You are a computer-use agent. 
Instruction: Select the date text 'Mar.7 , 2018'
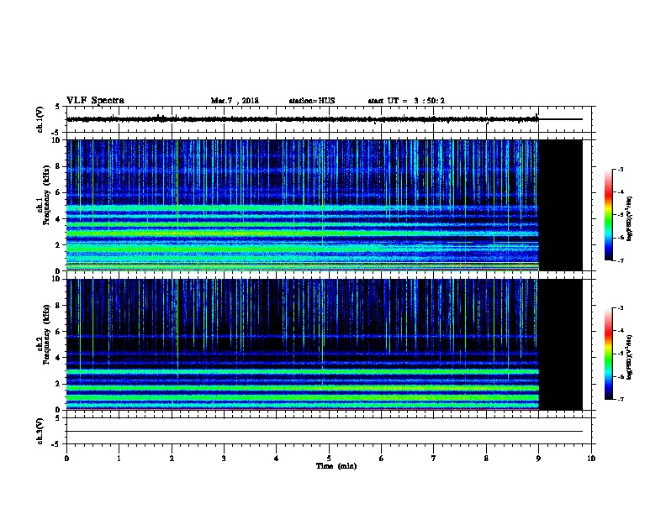point(235,101)
